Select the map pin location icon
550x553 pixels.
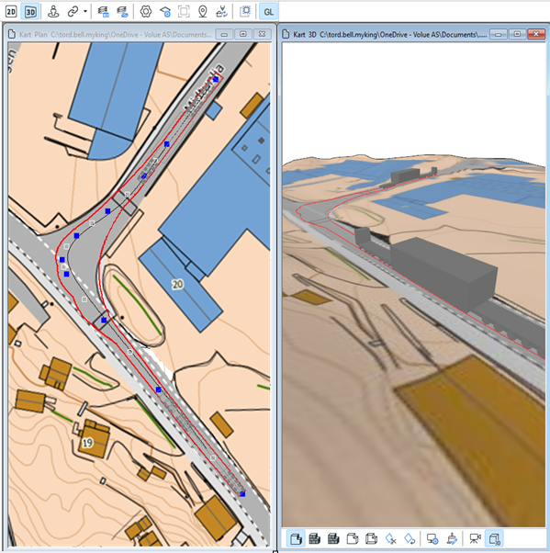(203, 12)
